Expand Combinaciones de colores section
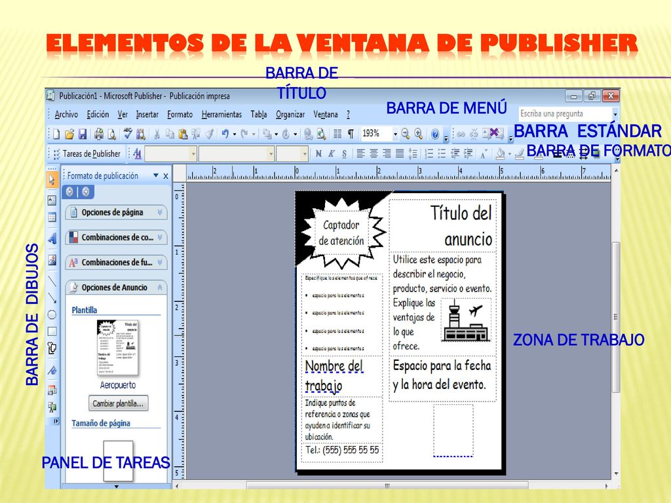The height and width of the screenshot is (503, 671). click(116, 237)
